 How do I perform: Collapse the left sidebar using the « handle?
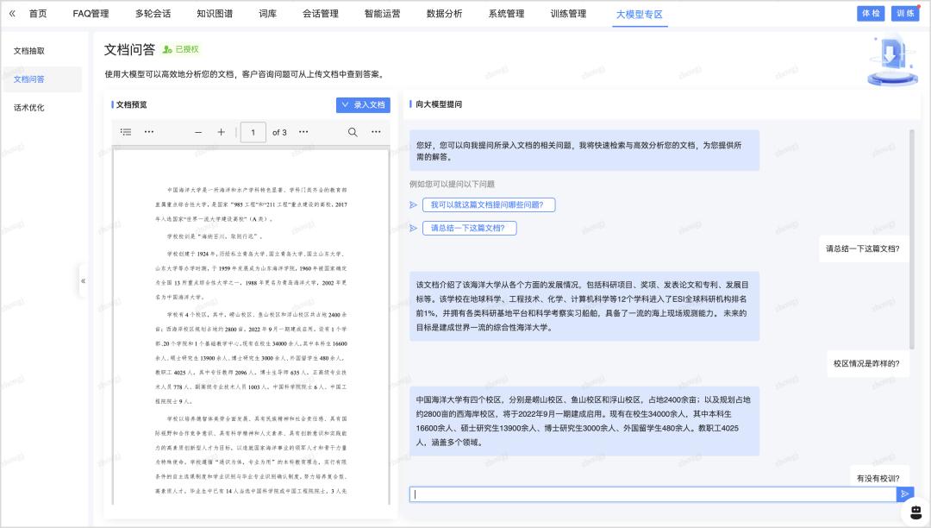83,280
